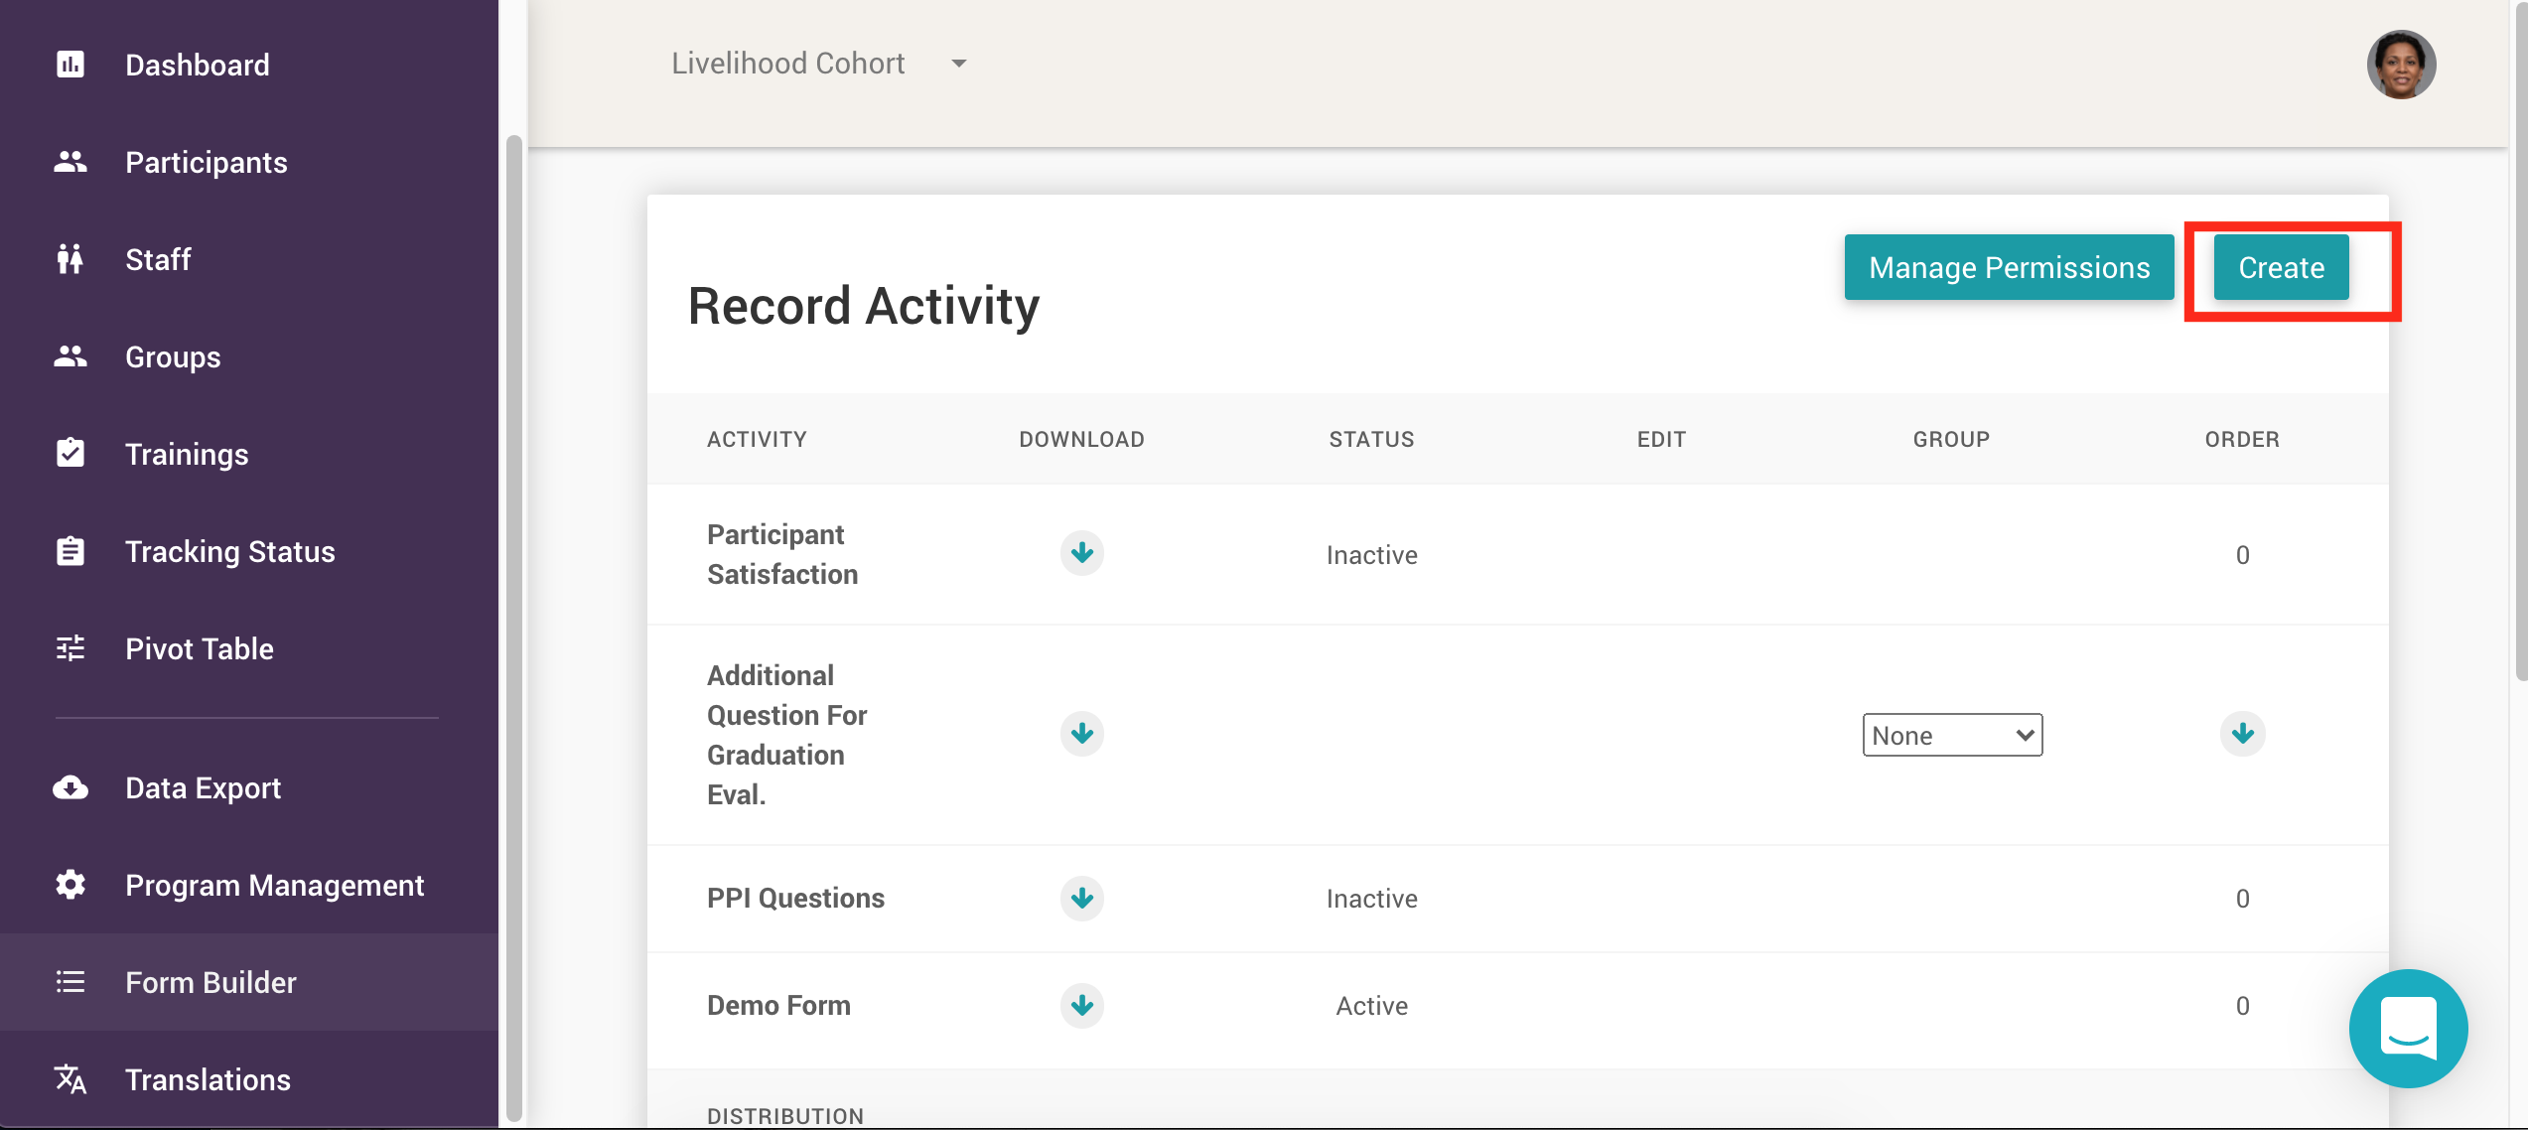Click the Create button
Viewport: 2528px width, 1130px height.
coord(2280,267)
